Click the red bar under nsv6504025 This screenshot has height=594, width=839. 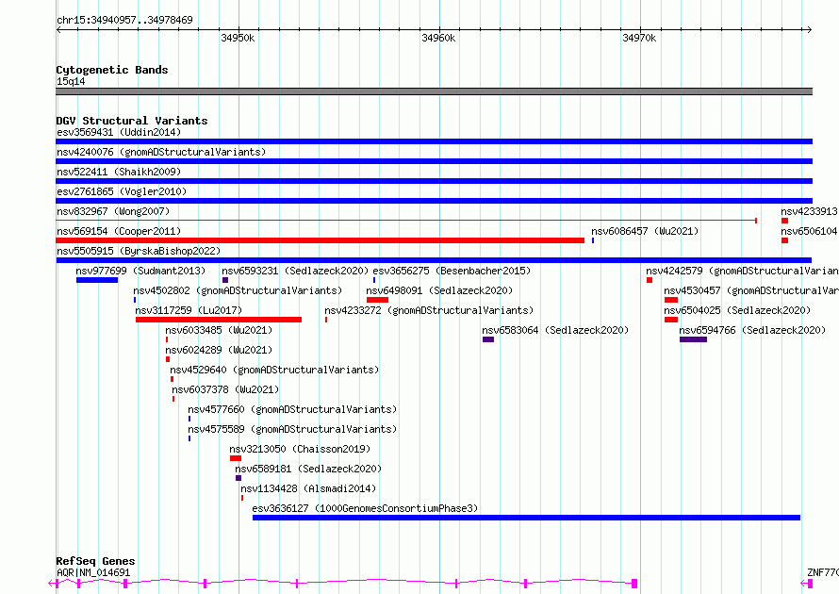671,320
